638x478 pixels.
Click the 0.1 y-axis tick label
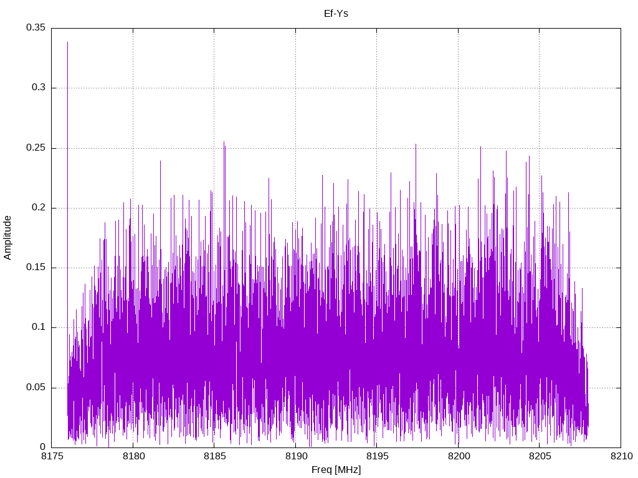[x=39, y=327]
